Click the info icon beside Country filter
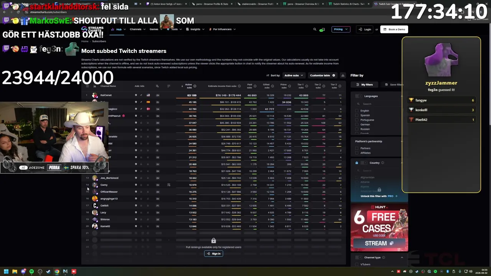This screenshot has height=276, width=491. [x=382, y=163]
